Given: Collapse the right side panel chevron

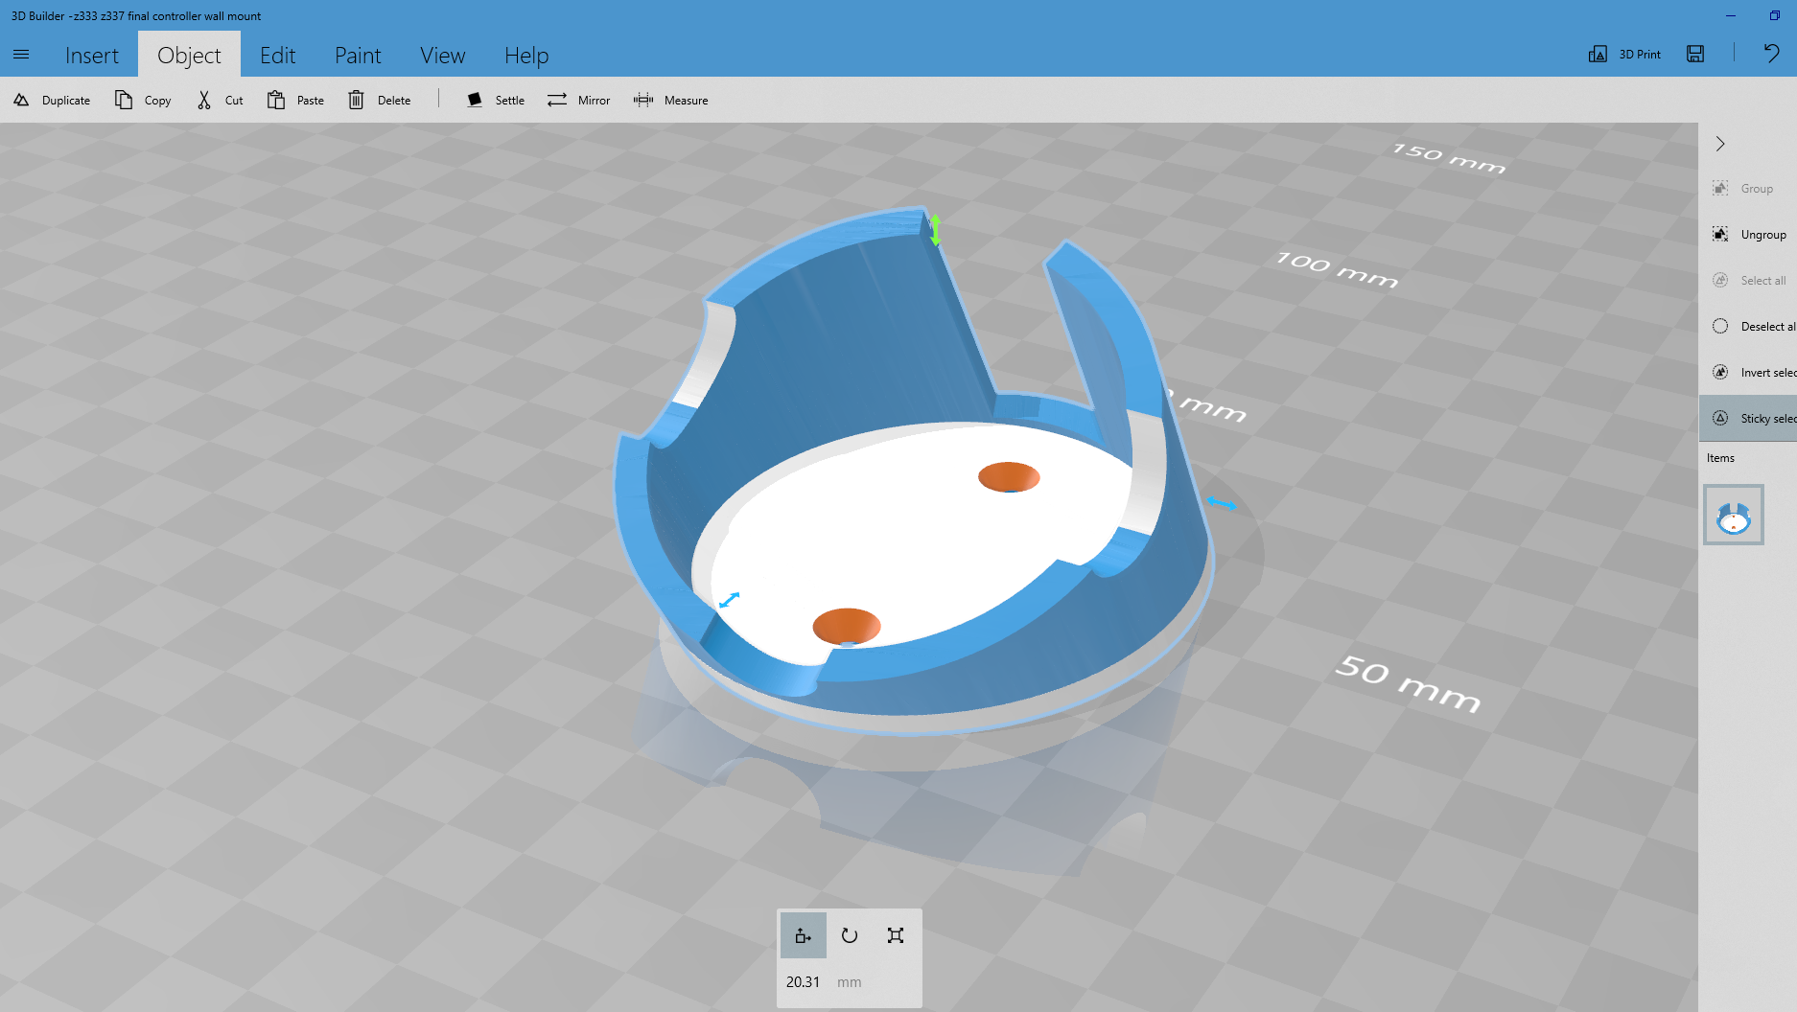Looking at the screenshot, I should click(x=1720, y=144).
